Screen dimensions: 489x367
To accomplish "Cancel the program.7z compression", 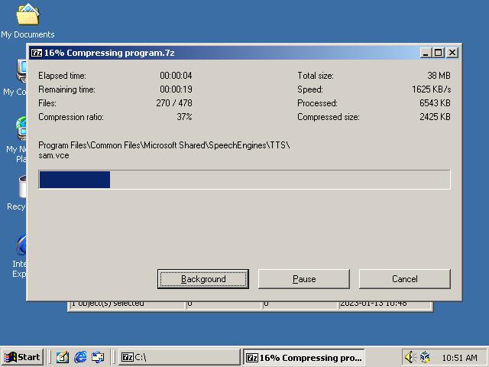I will (404, 279).
